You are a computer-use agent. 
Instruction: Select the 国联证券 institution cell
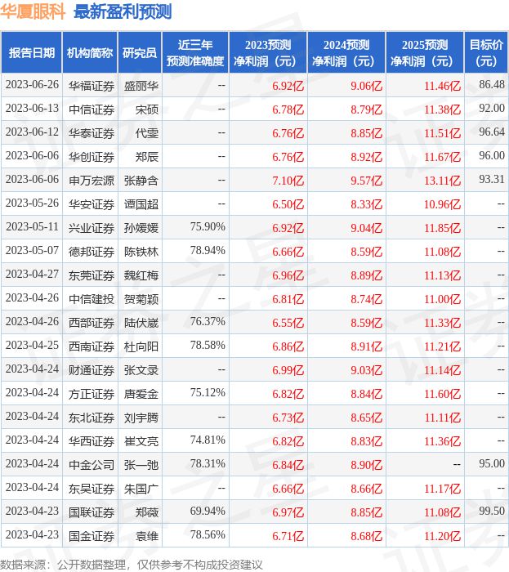tap(92, 512)
